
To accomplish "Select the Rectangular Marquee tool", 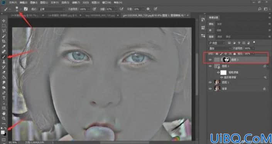I will point(3,26).
